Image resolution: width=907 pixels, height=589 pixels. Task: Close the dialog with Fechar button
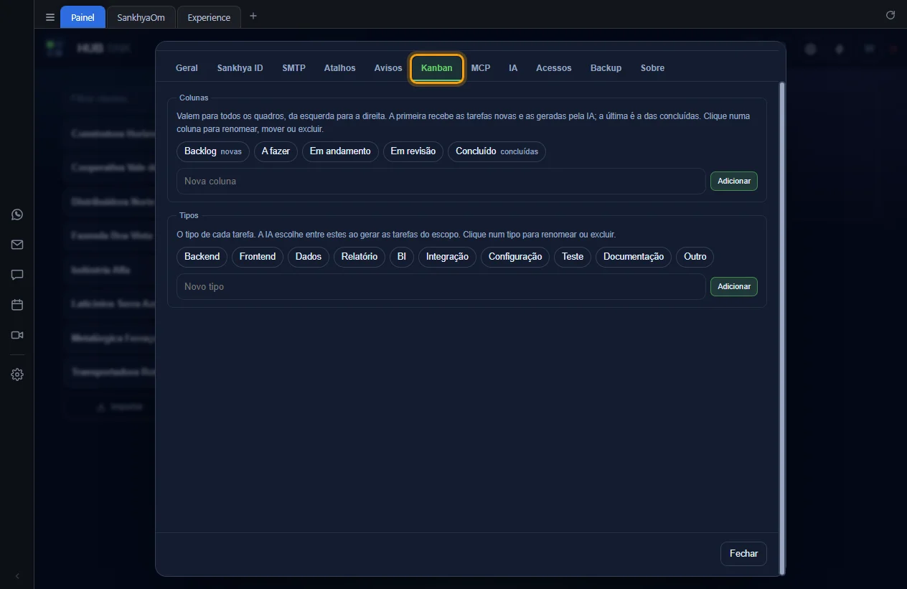pyautogui.click(x=743, y=554)
